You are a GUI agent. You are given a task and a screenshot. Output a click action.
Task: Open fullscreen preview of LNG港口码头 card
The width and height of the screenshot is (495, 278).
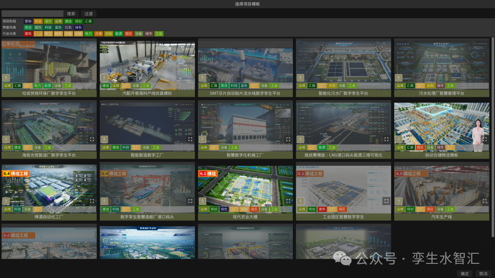tap(386, 139)
